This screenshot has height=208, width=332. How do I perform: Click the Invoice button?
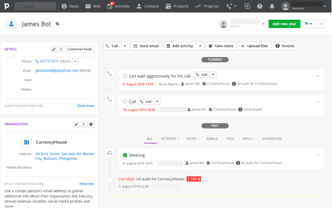click(285, 46)
